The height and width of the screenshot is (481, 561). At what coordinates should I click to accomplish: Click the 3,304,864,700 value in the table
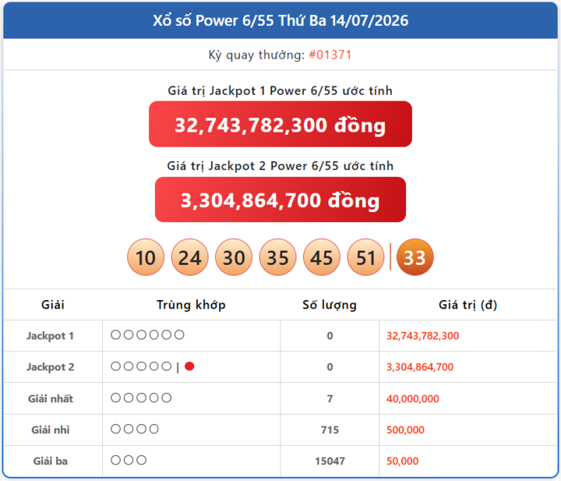click(x=420, y=367)
